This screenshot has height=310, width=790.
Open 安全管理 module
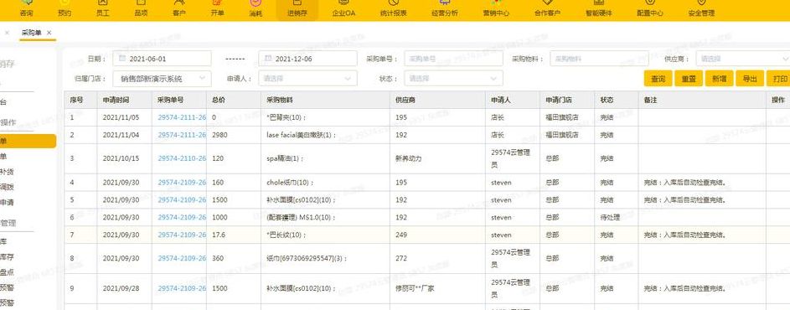click(701, 9)
